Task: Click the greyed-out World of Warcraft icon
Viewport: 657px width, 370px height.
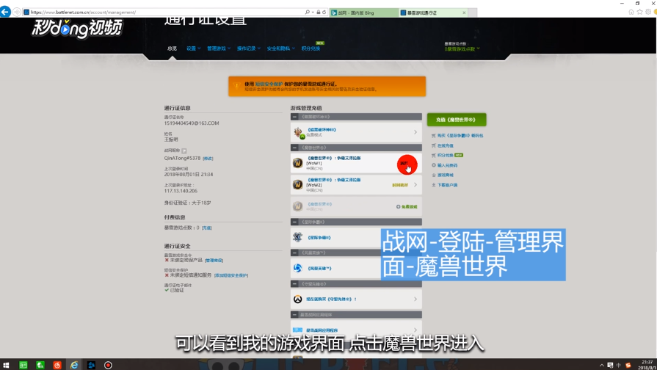Action: 297,206
